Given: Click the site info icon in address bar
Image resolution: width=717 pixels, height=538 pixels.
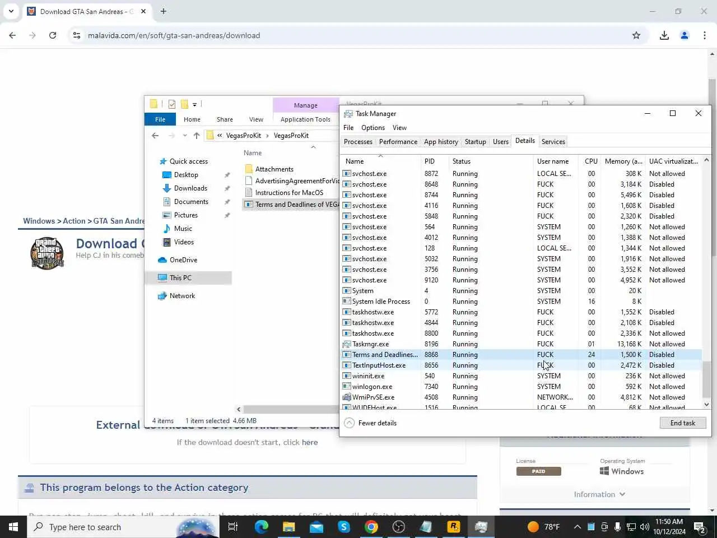Looking at the screenshot, I should point(76,35).
